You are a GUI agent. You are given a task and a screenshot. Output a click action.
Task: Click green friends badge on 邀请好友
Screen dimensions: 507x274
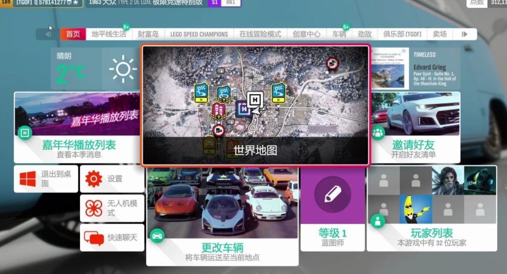tap(378, 133)
